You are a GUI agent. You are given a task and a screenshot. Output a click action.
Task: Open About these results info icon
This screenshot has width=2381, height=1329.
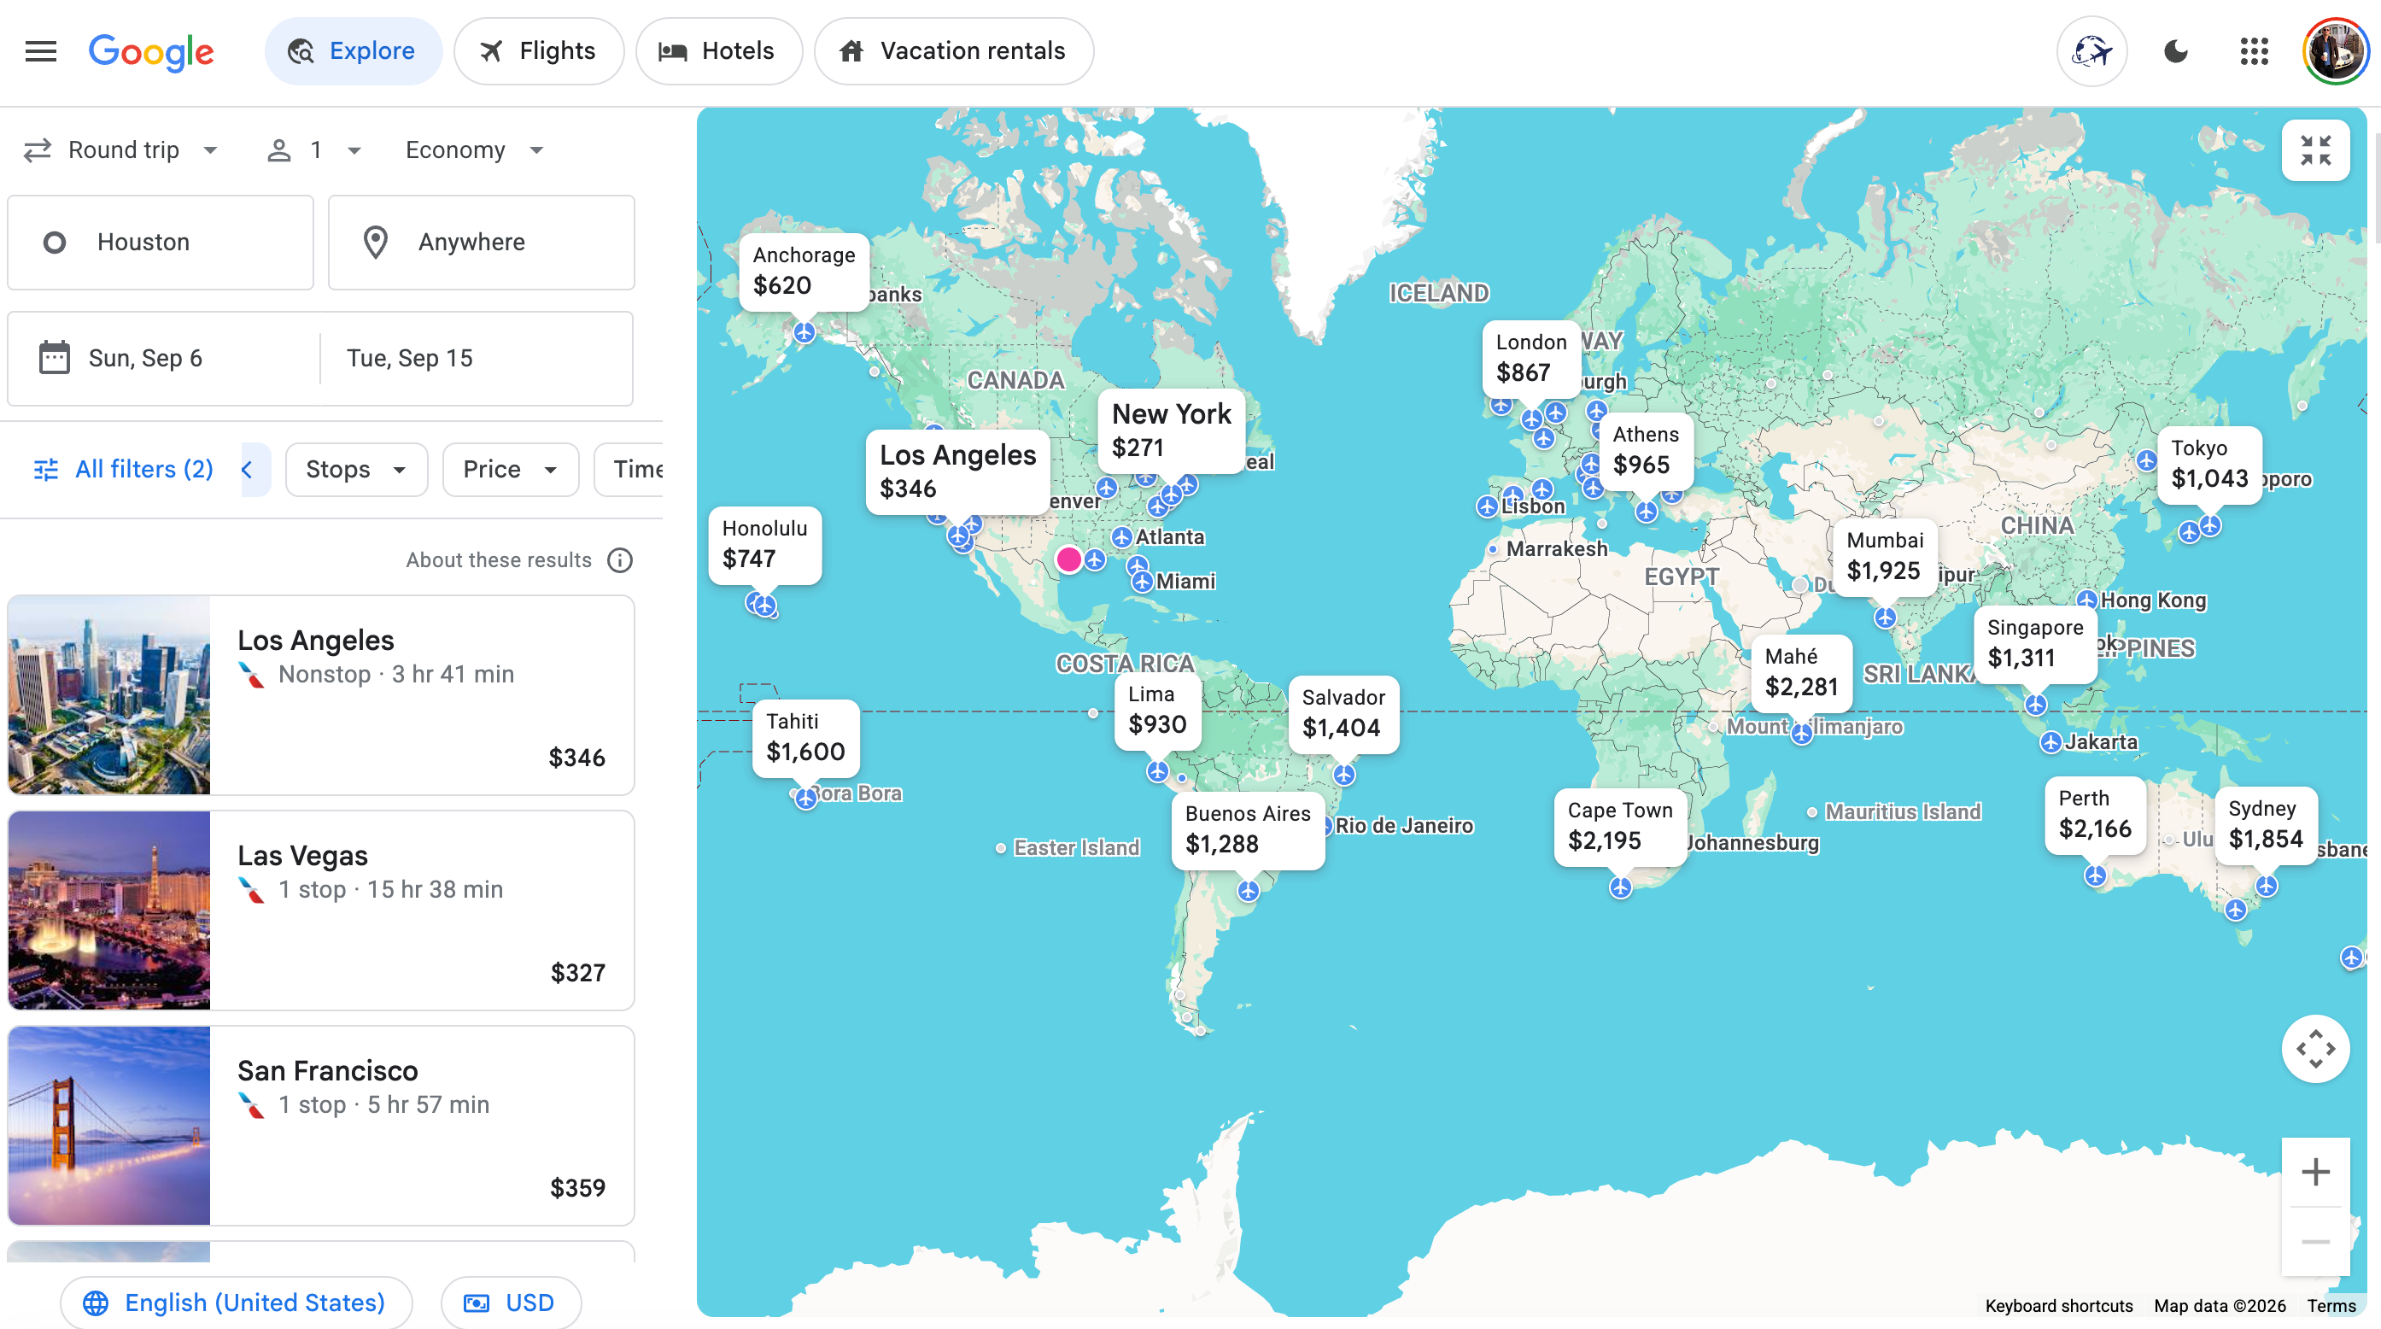[x=620, y=560]
